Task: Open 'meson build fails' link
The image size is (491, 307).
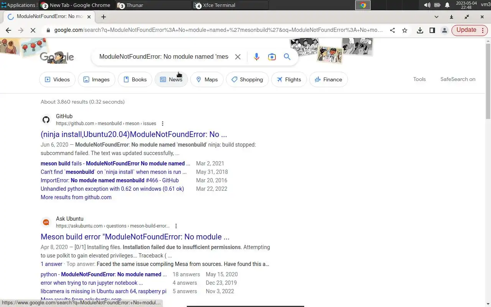Action: [x=115, y=163]
